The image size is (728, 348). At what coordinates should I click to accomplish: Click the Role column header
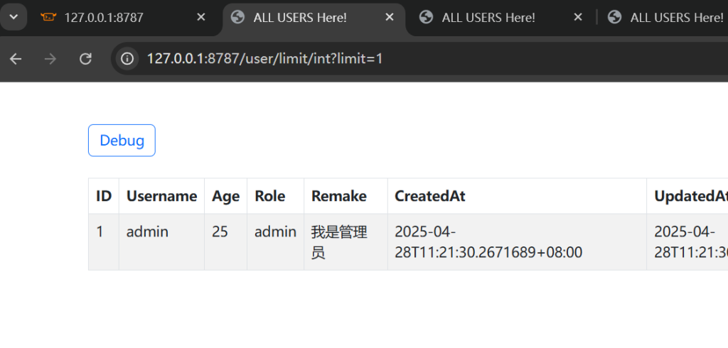[x=269, y=196]
